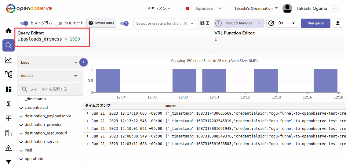Open the building report sidebar icon
Screen dimensions: 346x164
pyautogui.click(x=8, y=133)
